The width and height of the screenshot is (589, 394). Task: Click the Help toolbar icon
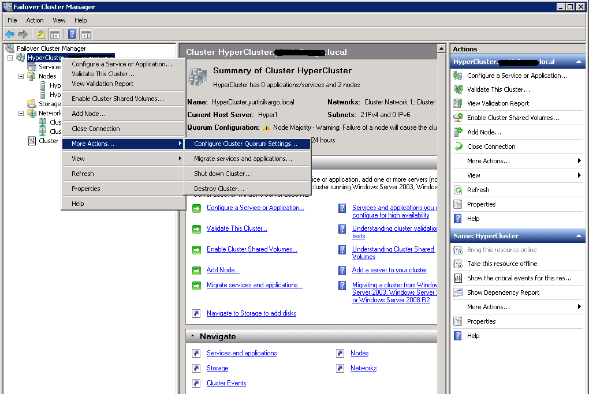(x=72, y=35)
